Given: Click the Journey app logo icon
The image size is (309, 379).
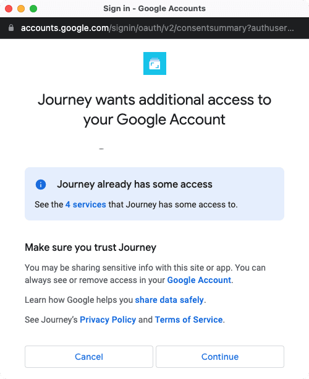Looking at the screenshot, I should [x=154, y=63].
